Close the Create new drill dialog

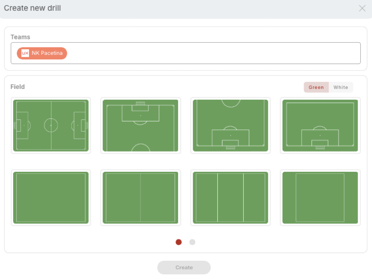tap(362, 8)
